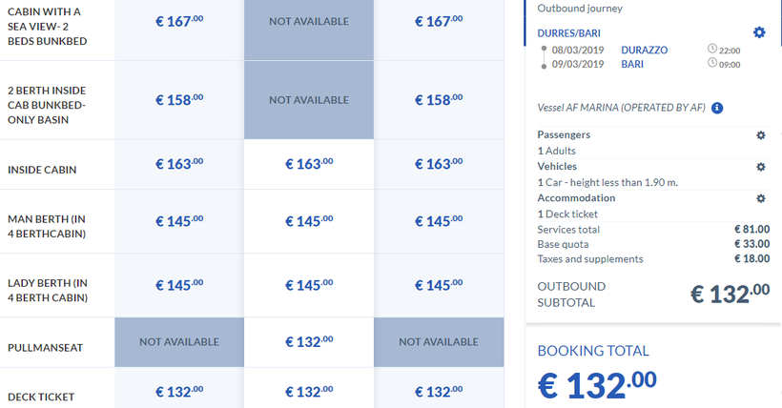Select Inside Cabin €163 in middle column
The height and width of the screenshot is (408, 782).
[x=309, y=164]
